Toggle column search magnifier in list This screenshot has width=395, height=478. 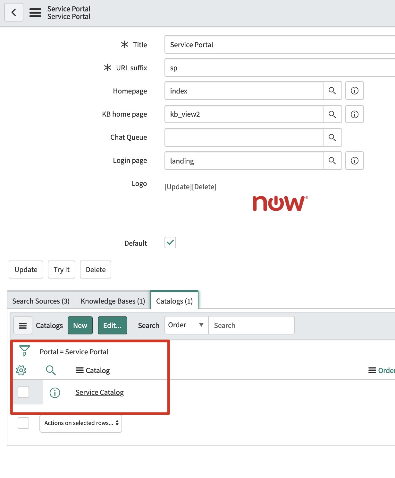click(51, 370)
